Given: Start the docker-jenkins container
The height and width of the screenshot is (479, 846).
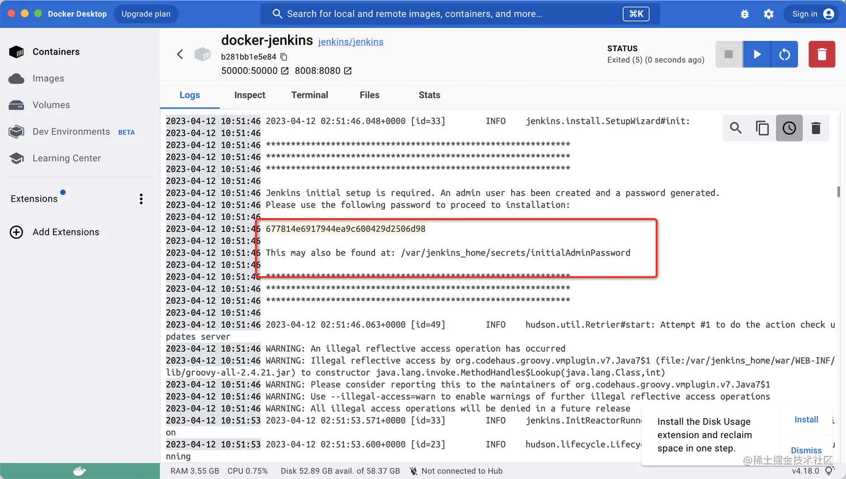Looking at the screenshot, I should [x=756, y=54].
